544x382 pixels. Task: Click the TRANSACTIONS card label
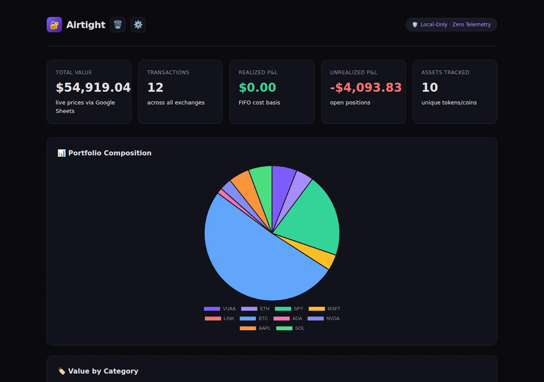tap(168, 72)
